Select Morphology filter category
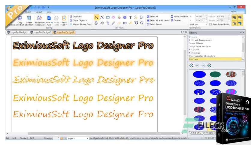 click(x=195, y=53)
